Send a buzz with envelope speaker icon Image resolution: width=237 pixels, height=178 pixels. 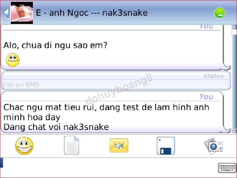[x=119, y=145]
